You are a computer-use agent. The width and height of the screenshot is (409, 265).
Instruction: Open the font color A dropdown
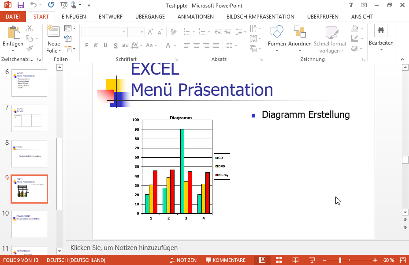click(175, 46)
